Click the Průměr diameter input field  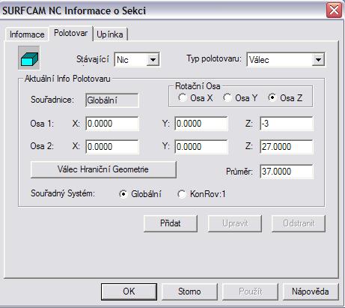tap(286, 172)
